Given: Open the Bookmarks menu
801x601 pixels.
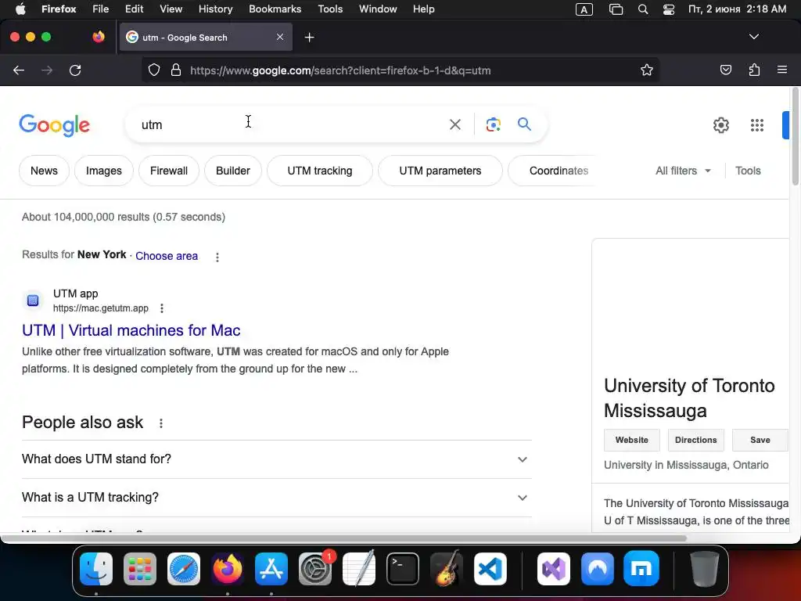Looking at the screenshot, I should pyautogui.click(x=275, y=9).
